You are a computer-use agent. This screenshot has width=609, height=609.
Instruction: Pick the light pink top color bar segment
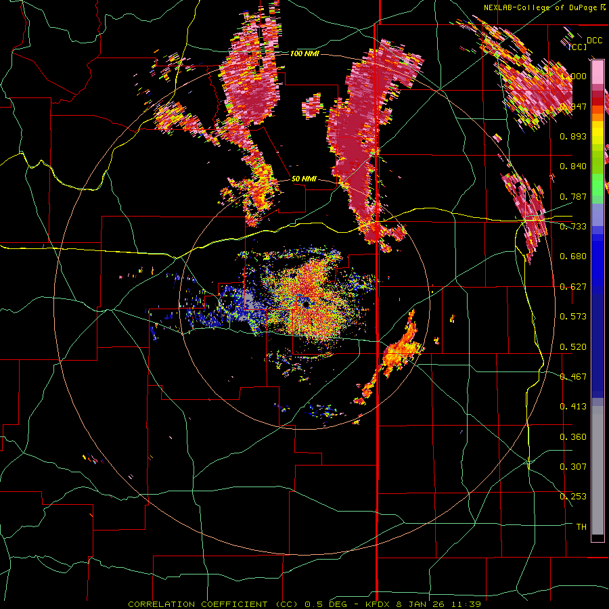click(597, 72)
